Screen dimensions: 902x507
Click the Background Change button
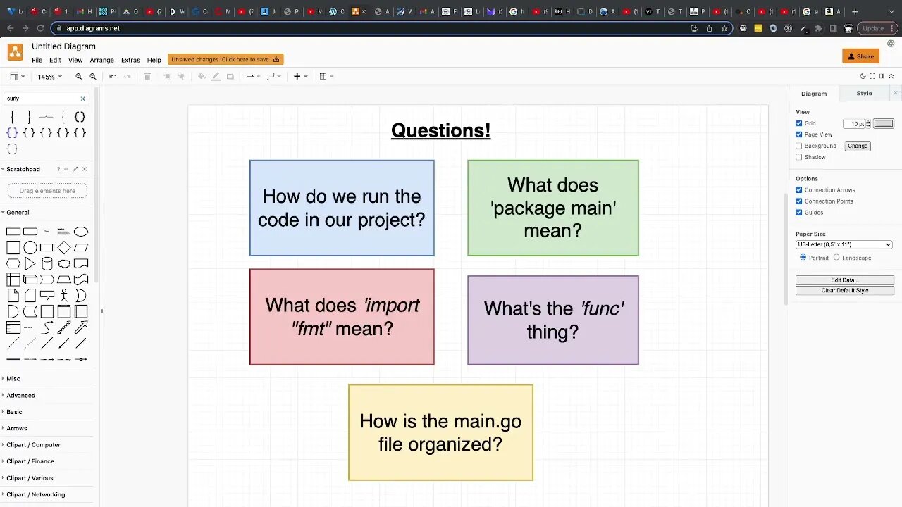coord(858,146)
